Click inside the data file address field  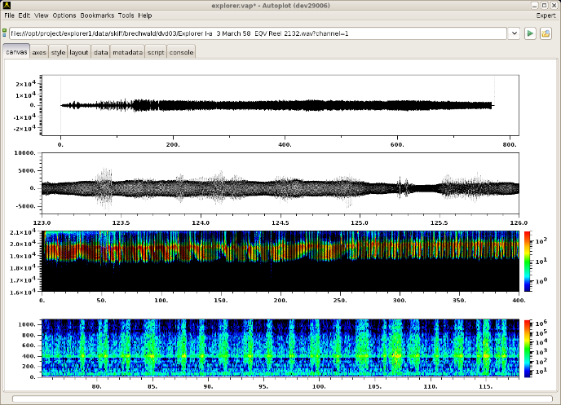245,33
